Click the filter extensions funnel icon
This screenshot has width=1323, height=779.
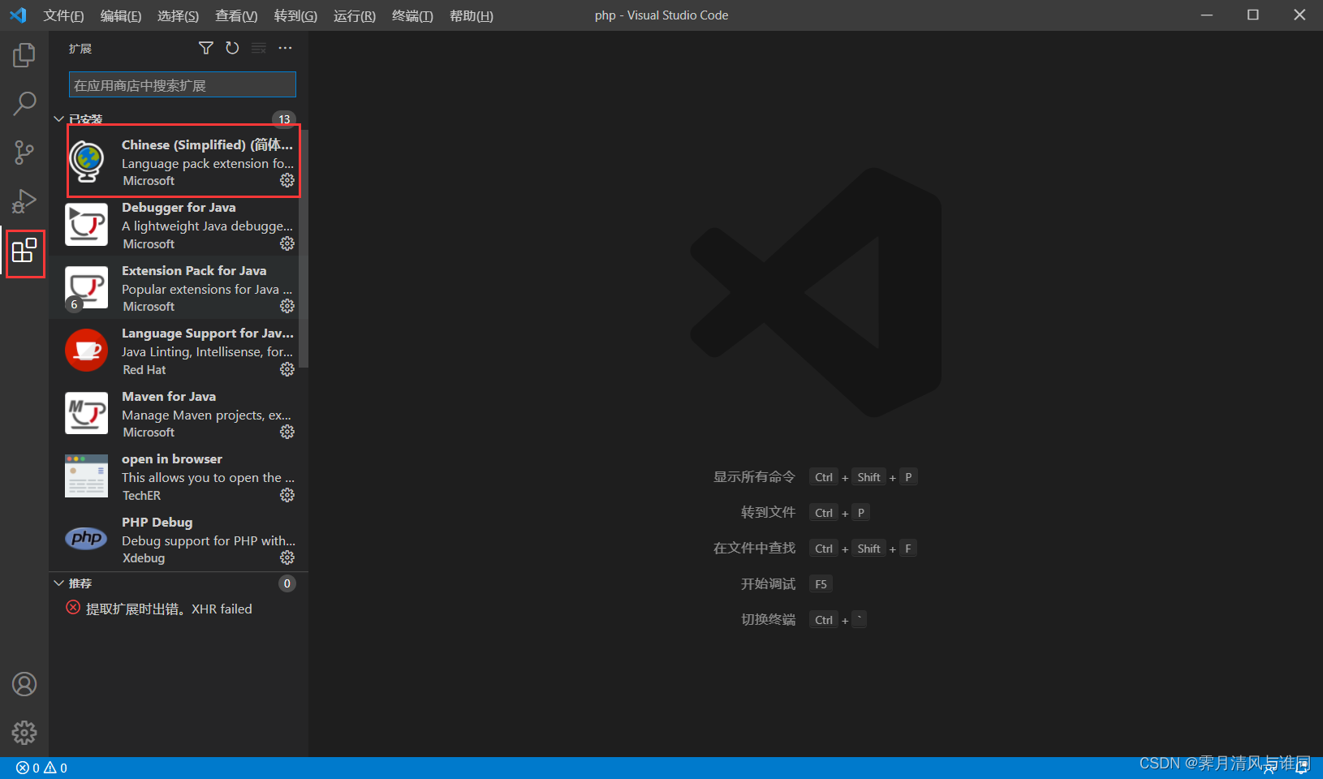pos(206,49)
